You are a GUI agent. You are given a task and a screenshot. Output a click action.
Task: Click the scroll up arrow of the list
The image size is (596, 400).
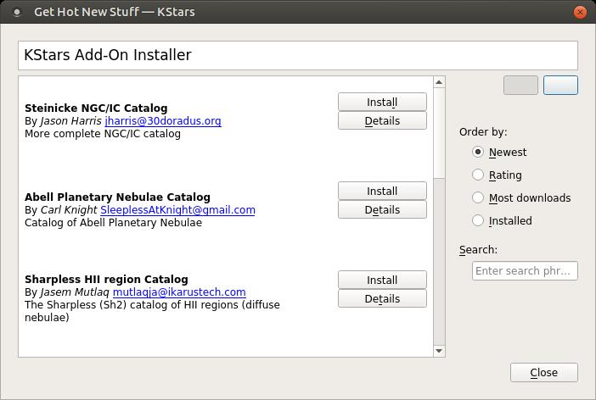coord(439,82)
